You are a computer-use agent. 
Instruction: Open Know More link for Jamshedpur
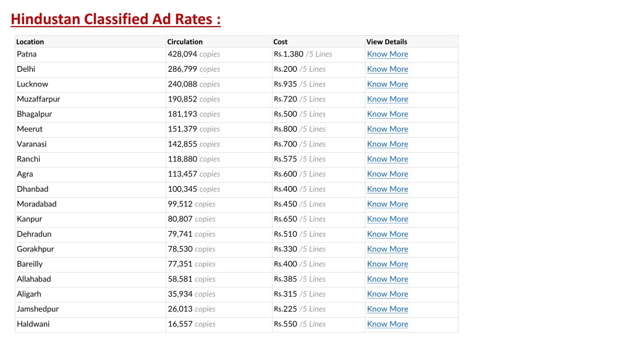(387, 309)
